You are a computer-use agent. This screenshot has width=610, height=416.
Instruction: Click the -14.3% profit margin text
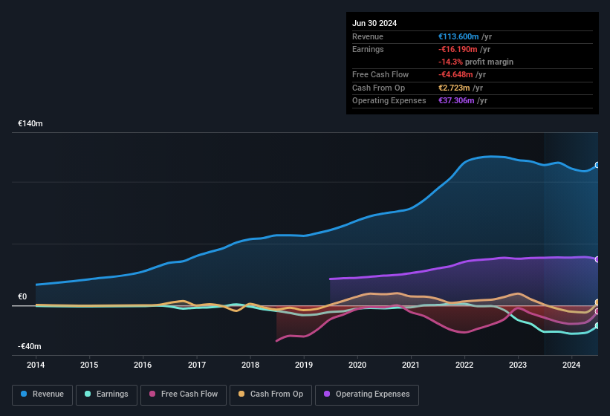tap(476, 62)
